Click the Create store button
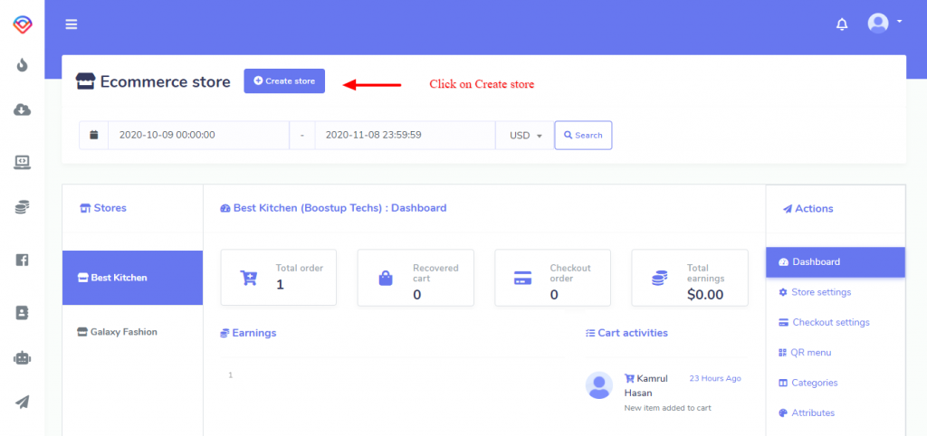The image size is (927, 436). click(x=284, y=81)
